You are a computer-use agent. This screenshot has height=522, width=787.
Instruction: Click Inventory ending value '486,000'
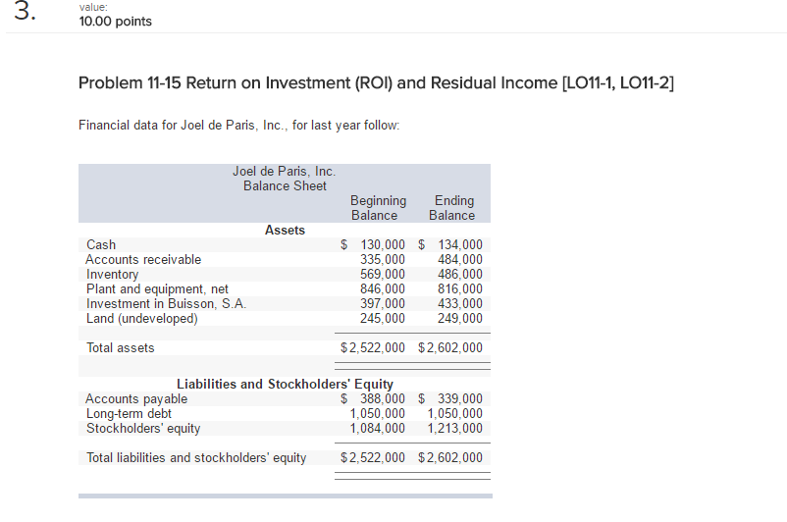460,275
